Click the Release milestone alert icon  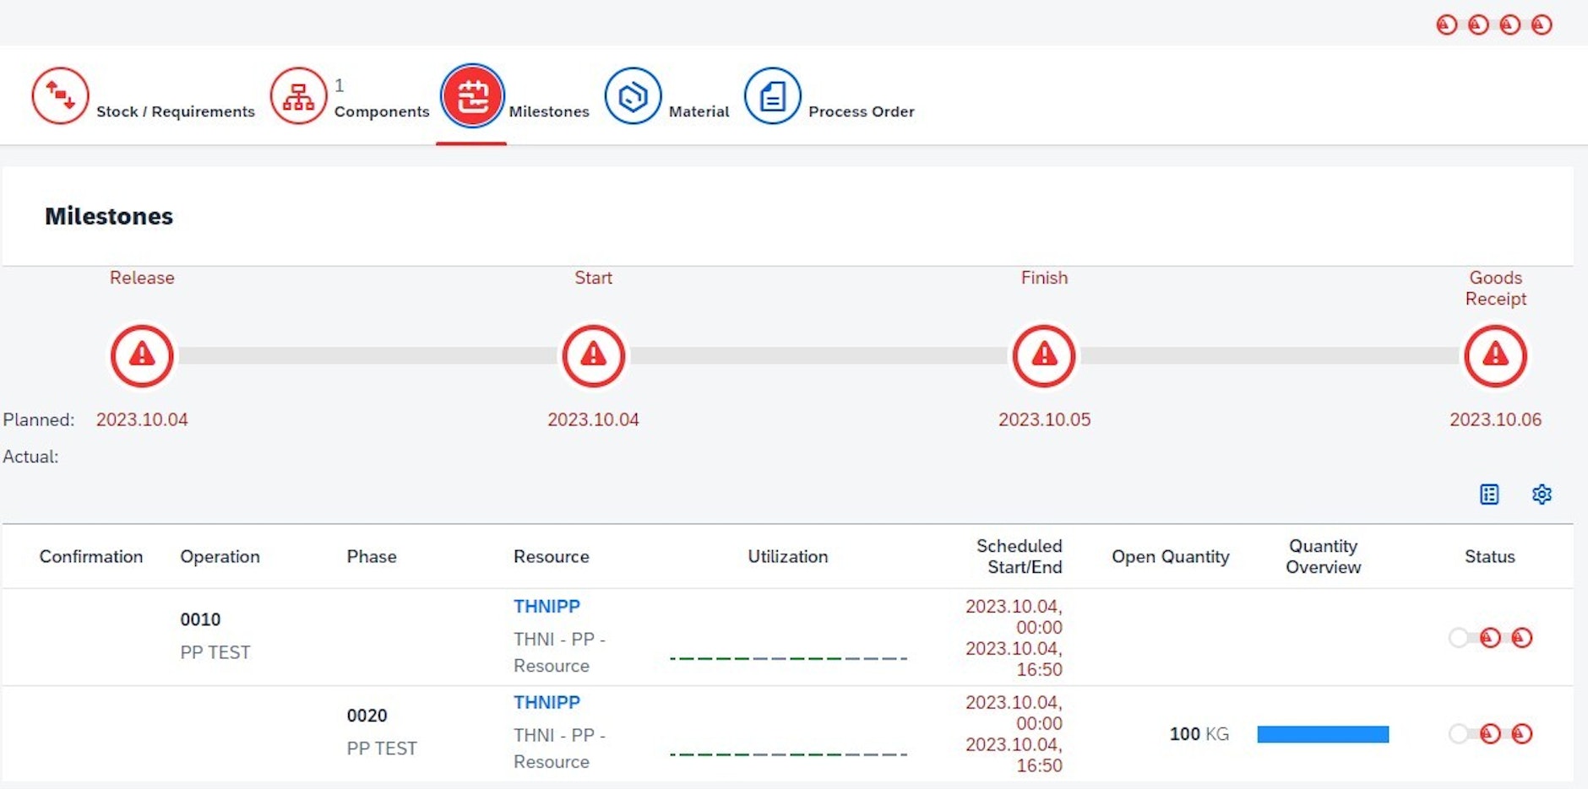pos(141,356)
